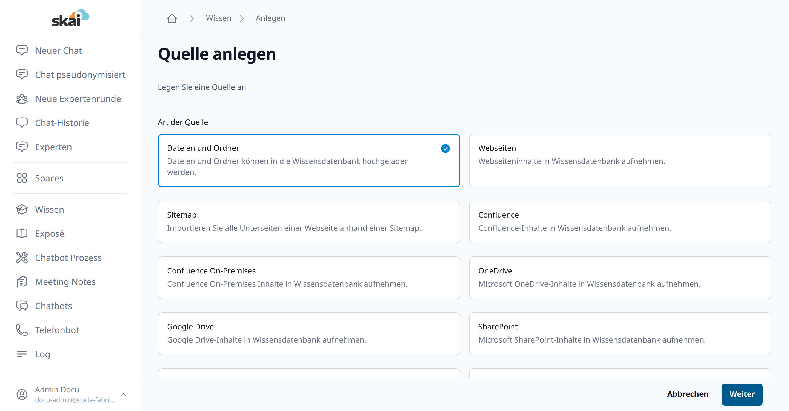Image resolution: width=789 pixels, height=411 pixels.
Task: Click the checkmark on Dateien und Ordner
Action: click(x=445, y=149)
